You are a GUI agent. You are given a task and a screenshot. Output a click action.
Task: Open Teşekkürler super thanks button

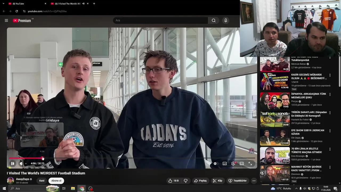click(x=238, y=181)
